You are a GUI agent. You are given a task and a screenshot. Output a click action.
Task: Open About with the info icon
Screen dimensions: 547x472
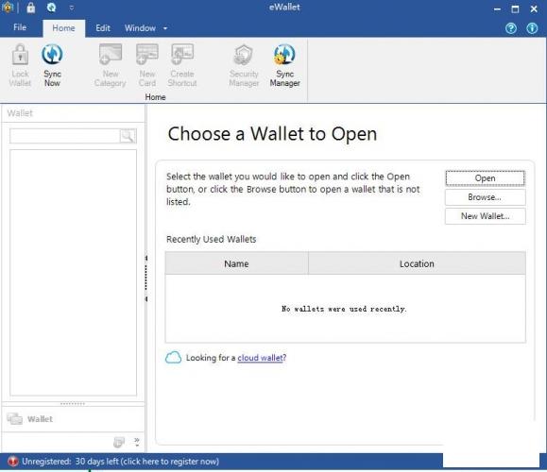point(532,28)
